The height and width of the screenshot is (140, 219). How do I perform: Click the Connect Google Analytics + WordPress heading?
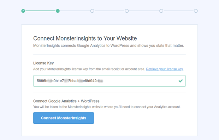66,101
